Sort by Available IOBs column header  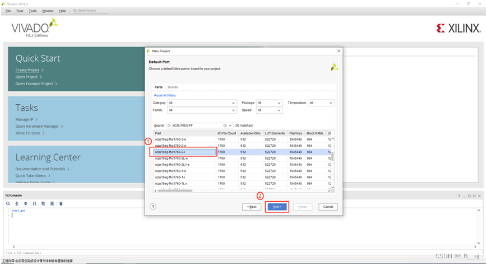pos(251,133)
